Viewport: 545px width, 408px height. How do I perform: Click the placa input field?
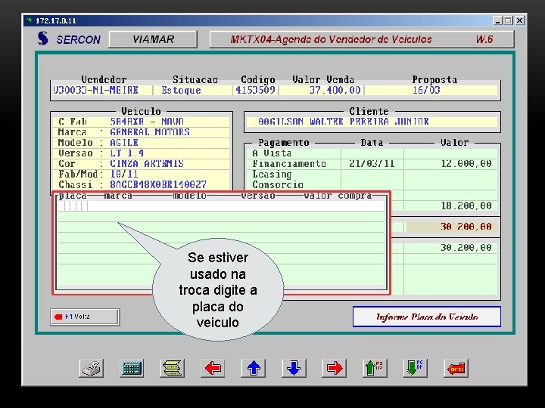tap(73, 206)
